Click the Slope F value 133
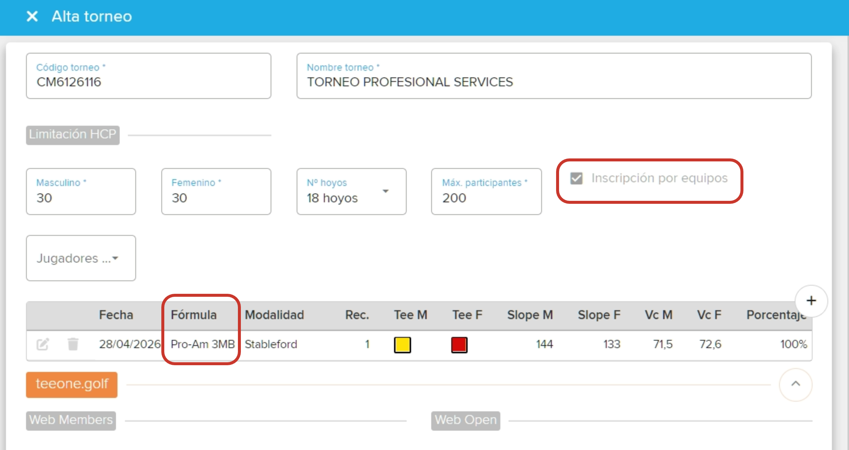Image resolution: width=849 pixels, height=450 pixels. tap(611, 344)
